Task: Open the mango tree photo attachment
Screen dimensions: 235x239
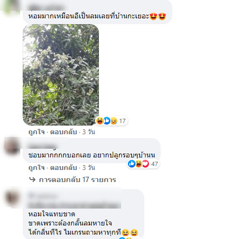Action: point(61,75)
